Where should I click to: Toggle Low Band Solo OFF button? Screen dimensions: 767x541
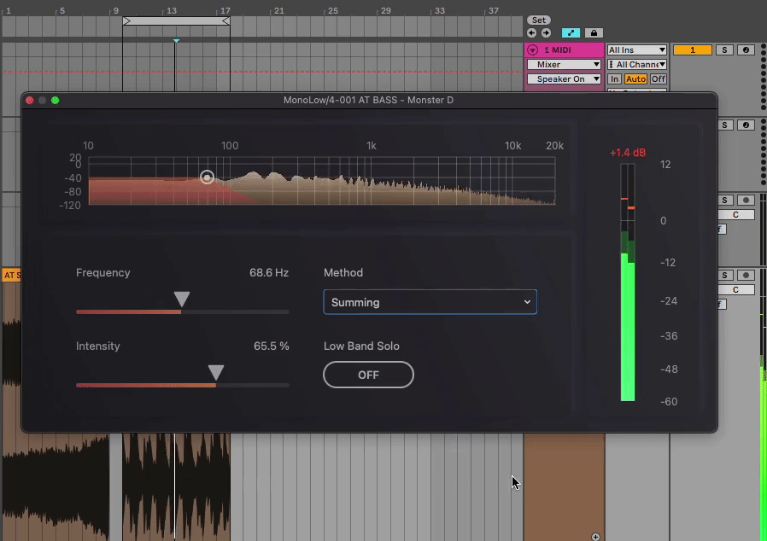click(x=368, y=375)
